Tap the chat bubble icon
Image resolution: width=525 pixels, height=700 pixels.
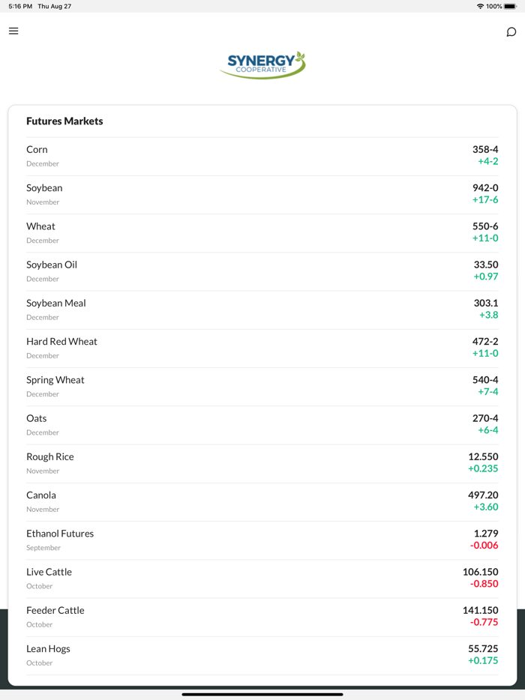tap(511, 31)
